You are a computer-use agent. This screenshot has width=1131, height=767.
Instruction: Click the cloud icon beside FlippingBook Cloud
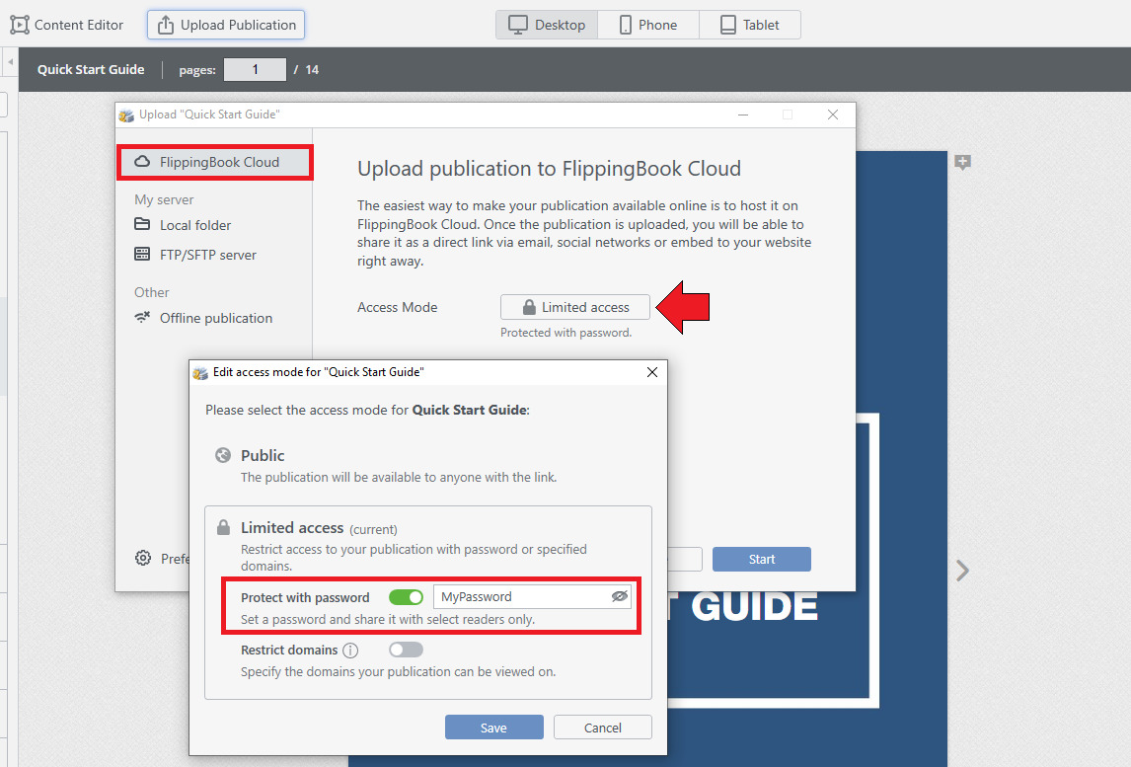click(142, 162)
